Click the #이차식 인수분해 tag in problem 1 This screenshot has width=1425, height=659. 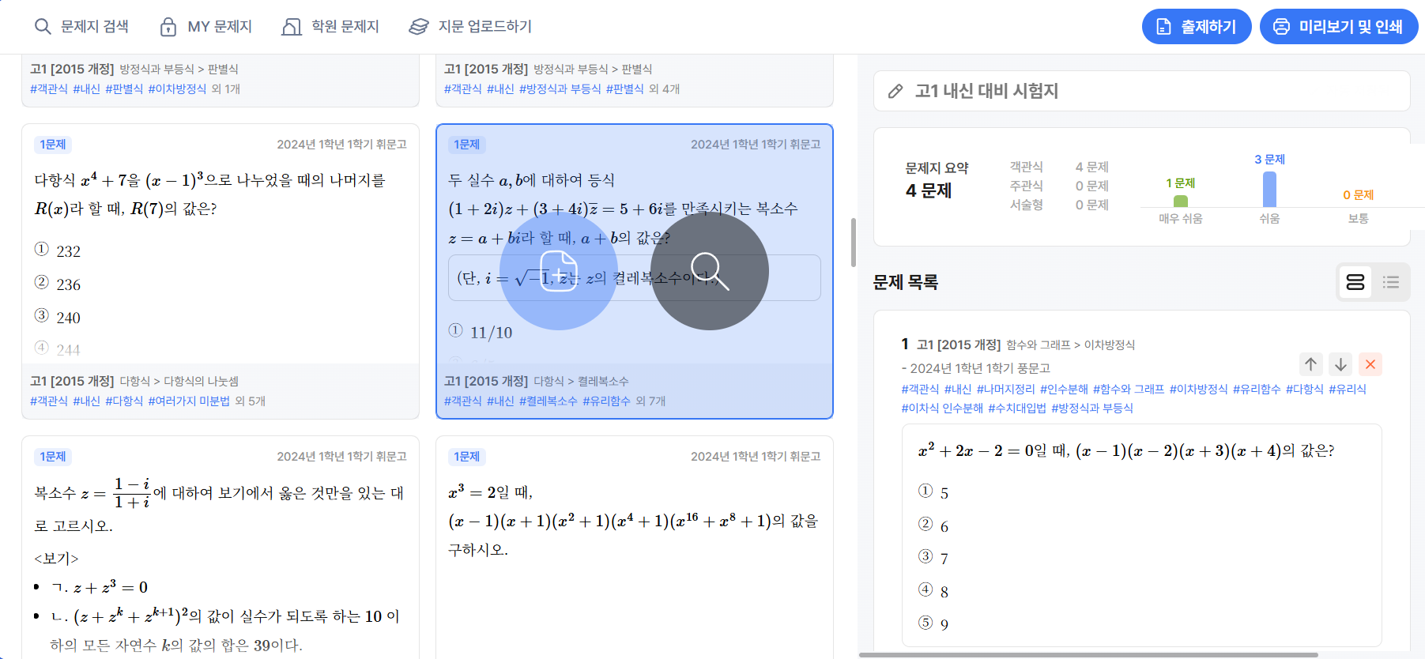pos(942,409)
